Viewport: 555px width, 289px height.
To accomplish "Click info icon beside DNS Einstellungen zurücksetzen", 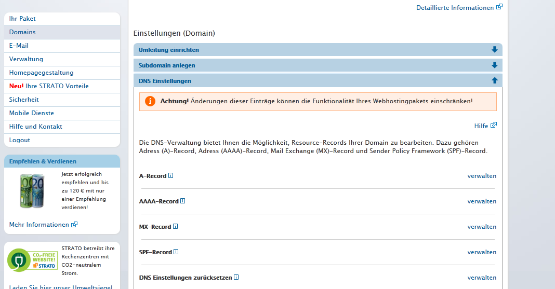I will pos(236,278).
